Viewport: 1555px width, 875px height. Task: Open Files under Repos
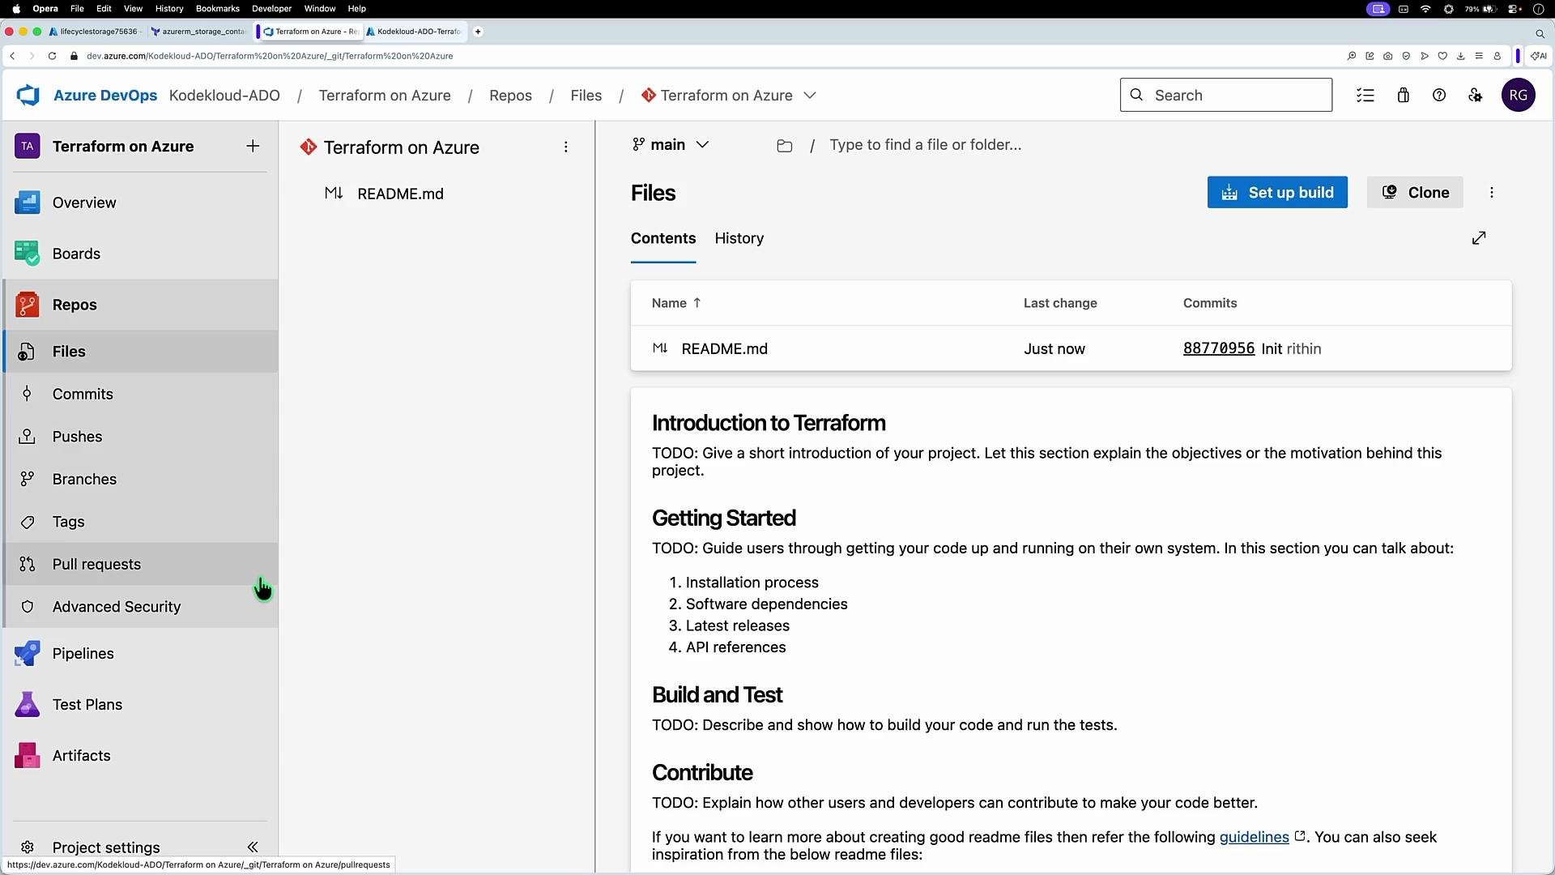click(x=141, y=352)
